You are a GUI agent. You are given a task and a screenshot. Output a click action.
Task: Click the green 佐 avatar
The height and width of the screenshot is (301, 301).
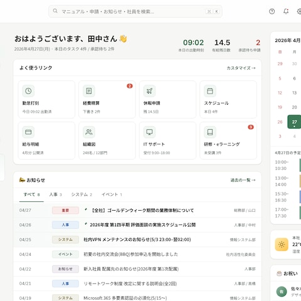(x=282, y=292)
